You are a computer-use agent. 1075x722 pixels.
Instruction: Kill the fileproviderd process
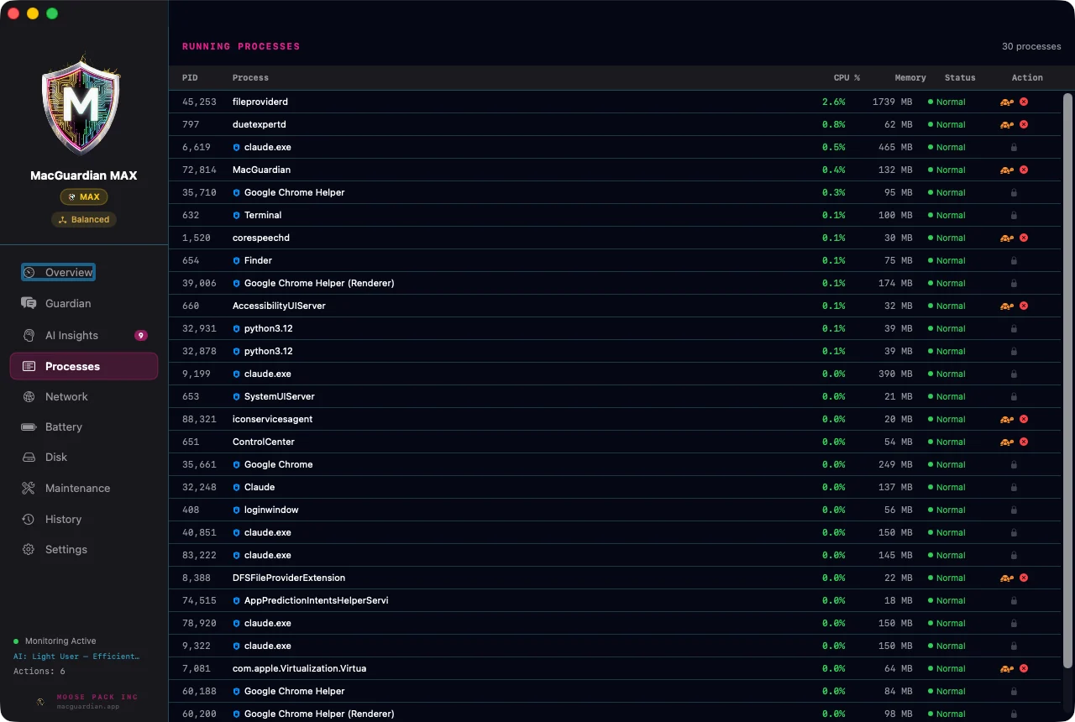click(x=1024, y=102)
